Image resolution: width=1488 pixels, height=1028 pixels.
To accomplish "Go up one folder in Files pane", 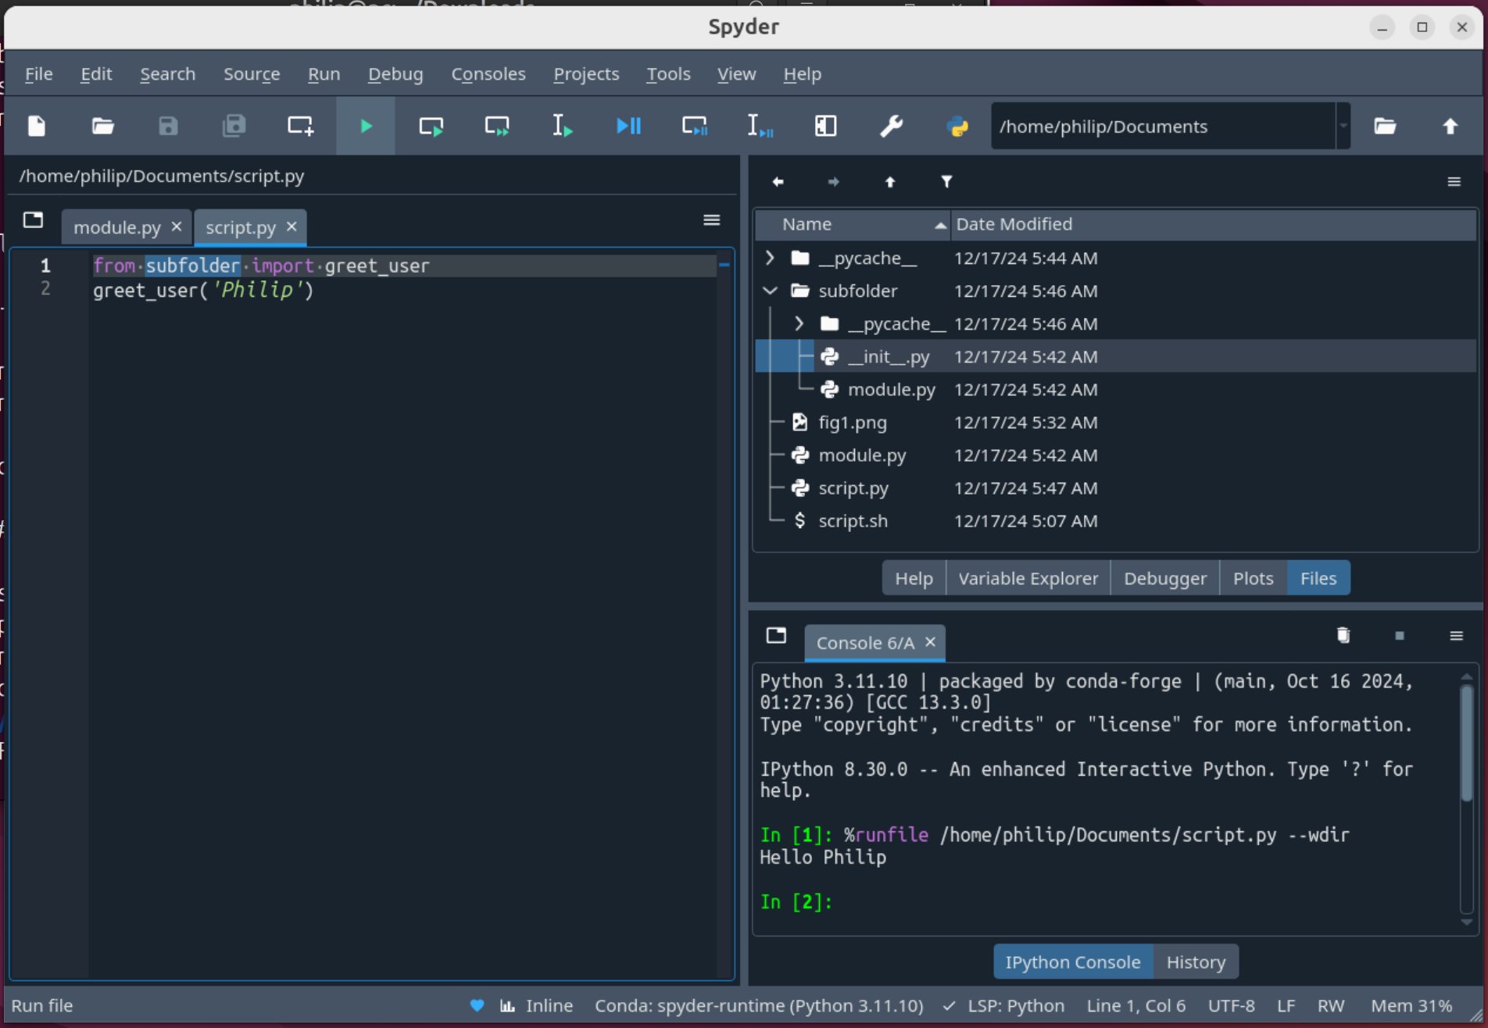I will pyautogui.click(x=890, y=182).
